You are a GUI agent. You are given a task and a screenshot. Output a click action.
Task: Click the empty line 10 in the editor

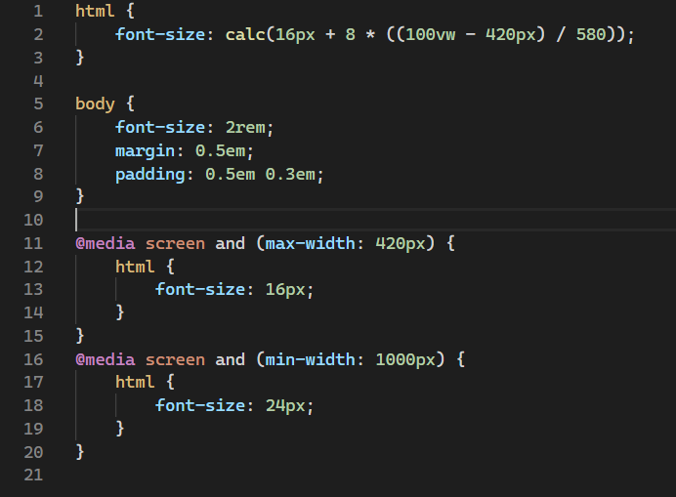point(293,220)
